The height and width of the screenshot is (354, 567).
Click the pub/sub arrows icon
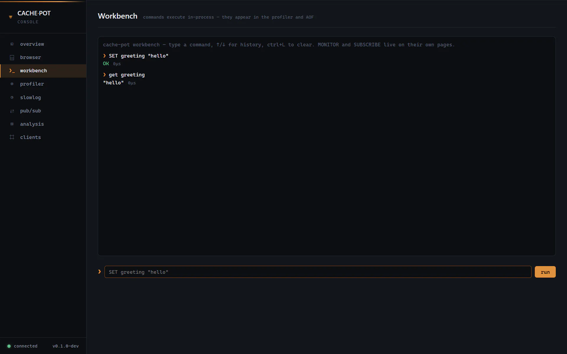(x=12, y=111)
